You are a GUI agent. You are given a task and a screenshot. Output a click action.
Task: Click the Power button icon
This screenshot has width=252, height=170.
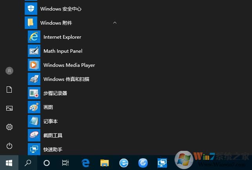9,146
